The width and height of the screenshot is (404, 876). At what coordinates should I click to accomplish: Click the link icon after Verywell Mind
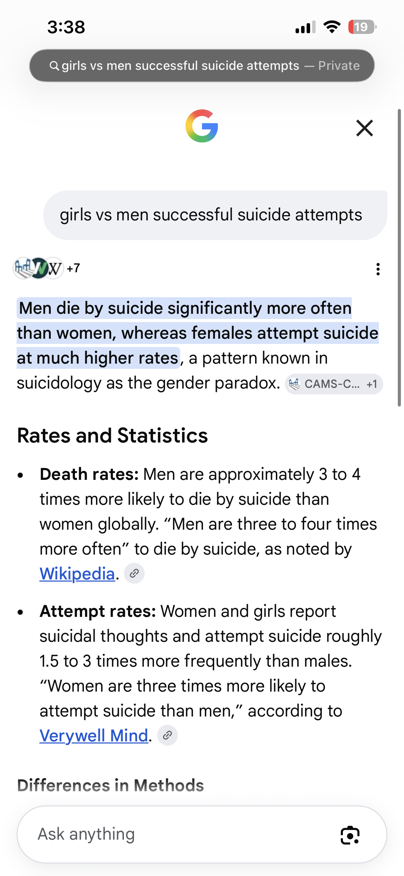pyautogui.click(x=167, y=735)
